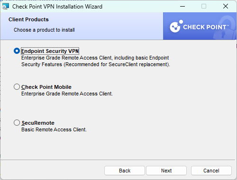Click the SecureClient replacement description text
The height and width of the screenshot is (180, 237).
click(96, 61)
